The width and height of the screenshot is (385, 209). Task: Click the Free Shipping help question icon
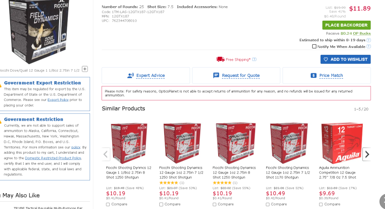(x=254, y=60)
